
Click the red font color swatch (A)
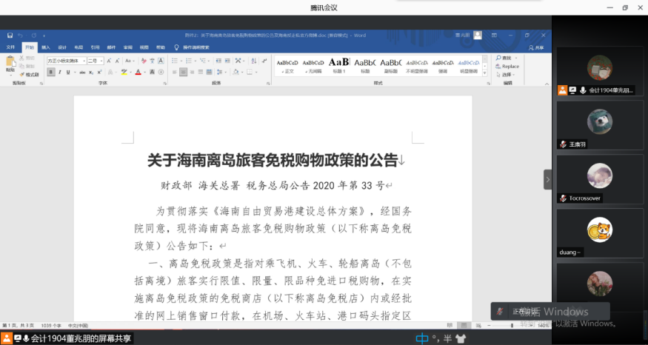pos(138,73)
